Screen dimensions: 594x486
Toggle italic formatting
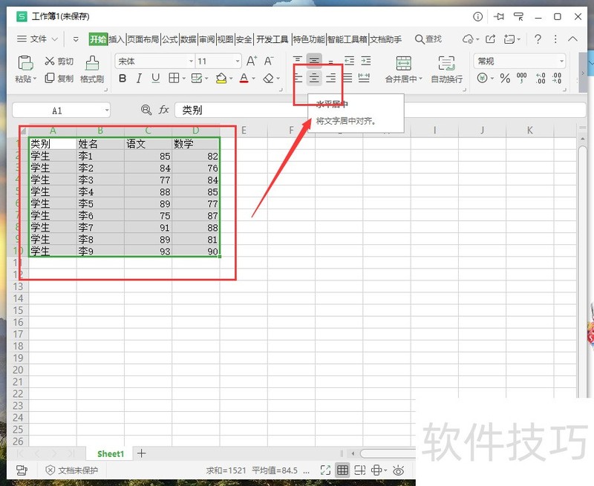139,79
